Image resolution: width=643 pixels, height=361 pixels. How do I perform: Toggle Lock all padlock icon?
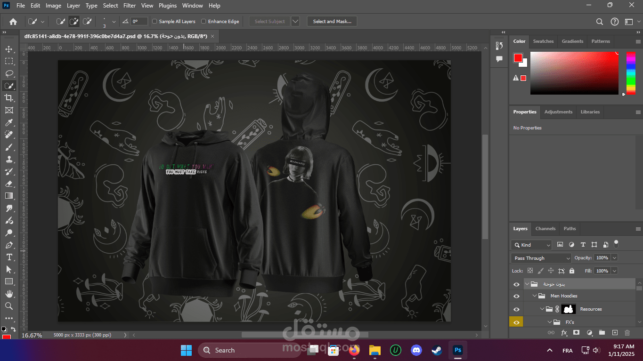[x=572, y=271]
